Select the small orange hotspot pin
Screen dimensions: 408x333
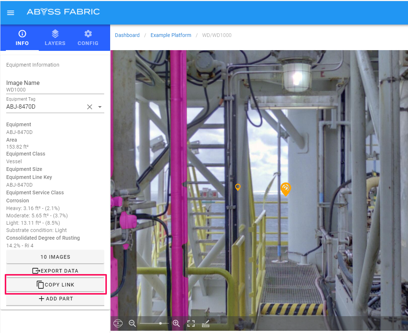click(238, 187)
